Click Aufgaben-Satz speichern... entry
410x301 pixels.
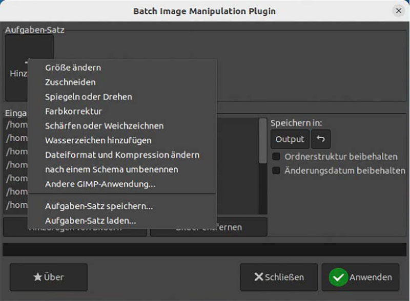(x=99, y=206)
